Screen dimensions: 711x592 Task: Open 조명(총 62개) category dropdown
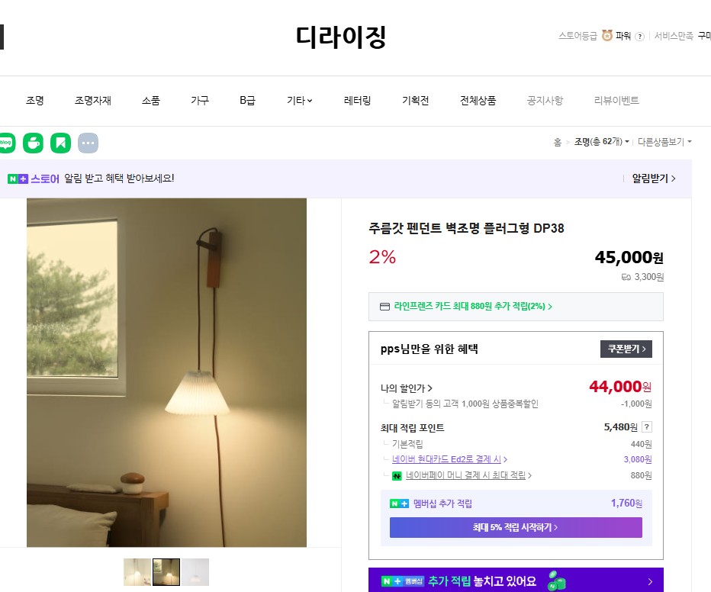coord(601,142)
